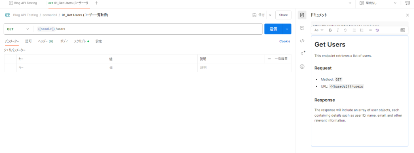The image size is (414, 153).
Task: Toggle bold formatting in document editor
Action: pyautogui.click(x=330, y=30)
